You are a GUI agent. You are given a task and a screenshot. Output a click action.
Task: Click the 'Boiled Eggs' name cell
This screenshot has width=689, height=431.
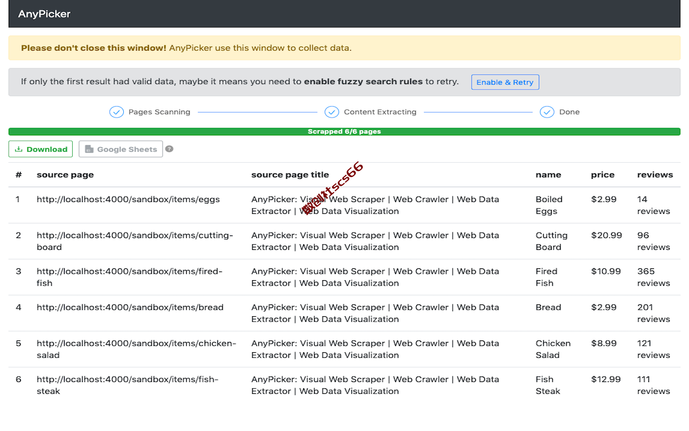549,205
